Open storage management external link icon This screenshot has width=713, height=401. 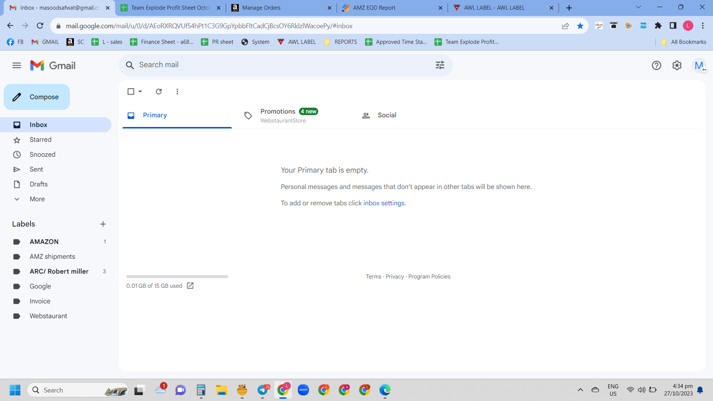pos(190,286)
